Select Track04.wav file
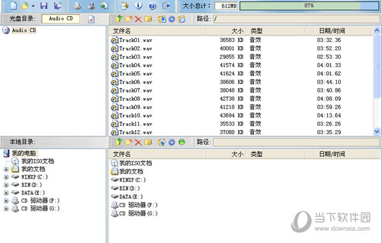This screenshot has height=243, width=382. pyautogui.click(x=136, y=65)
